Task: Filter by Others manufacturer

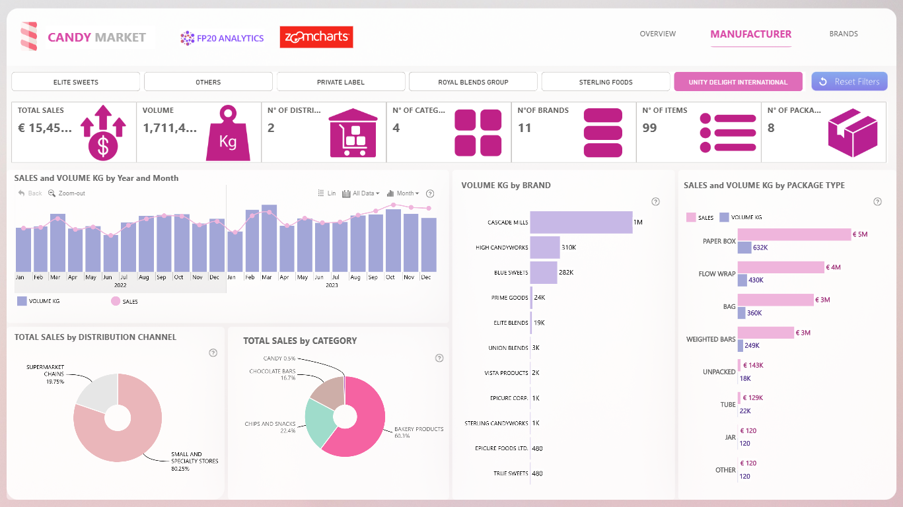Action: click(x=208, y=82)
